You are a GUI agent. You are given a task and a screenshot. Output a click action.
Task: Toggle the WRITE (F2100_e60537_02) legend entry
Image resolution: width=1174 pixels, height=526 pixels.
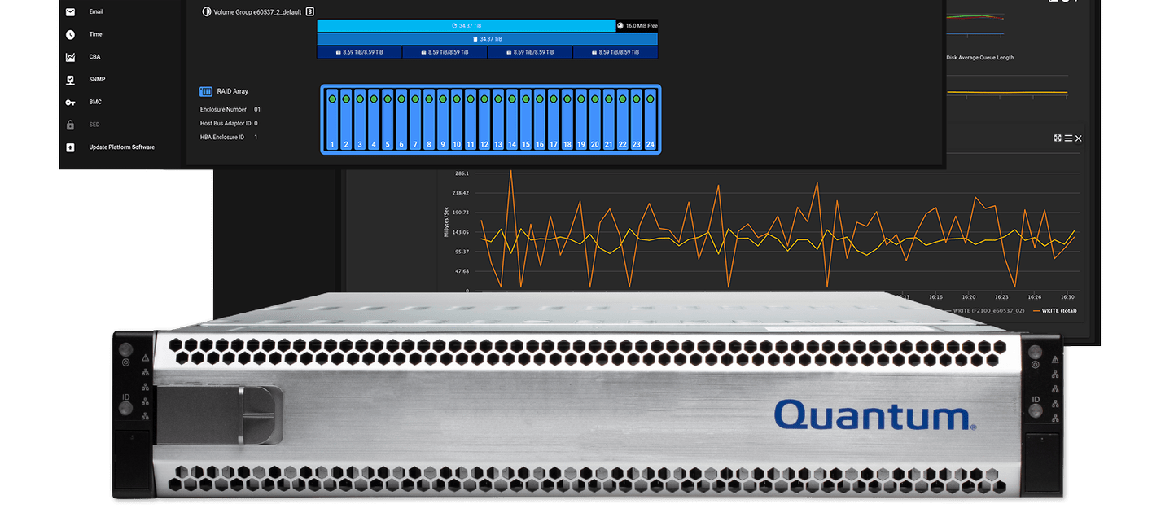tap(985, 311)
